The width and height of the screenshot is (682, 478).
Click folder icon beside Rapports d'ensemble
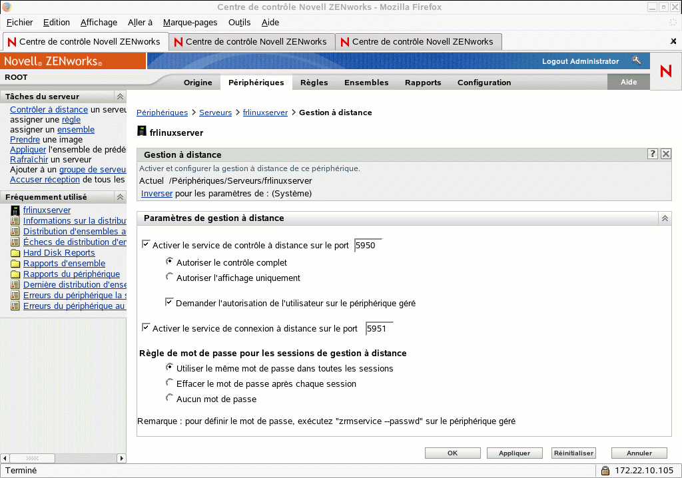(x=15, y=264)
